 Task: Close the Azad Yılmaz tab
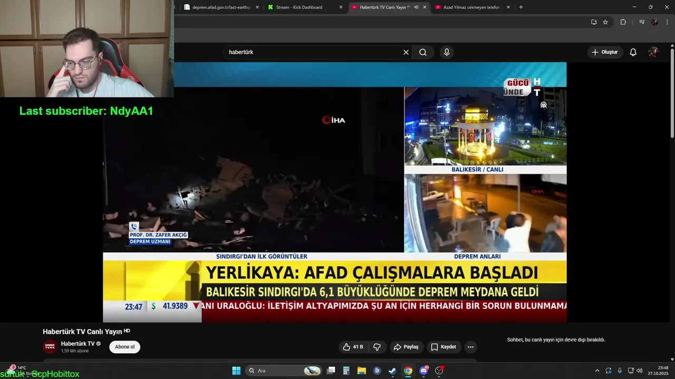point(508,7)
